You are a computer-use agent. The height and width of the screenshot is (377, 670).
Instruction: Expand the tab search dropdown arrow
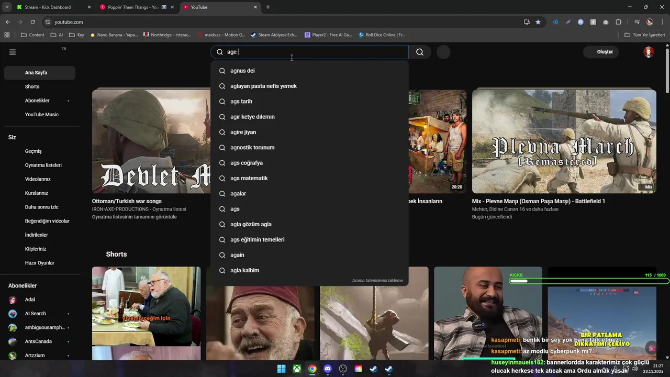tap(7, 7)
